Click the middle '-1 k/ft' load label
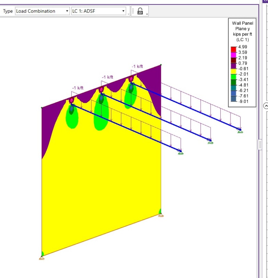The width and height of the screenshot is (268, 278). 107,77
